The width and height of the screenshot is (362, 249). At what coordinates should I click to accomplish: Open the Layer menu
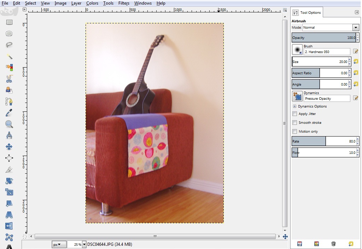pos(76,3)
